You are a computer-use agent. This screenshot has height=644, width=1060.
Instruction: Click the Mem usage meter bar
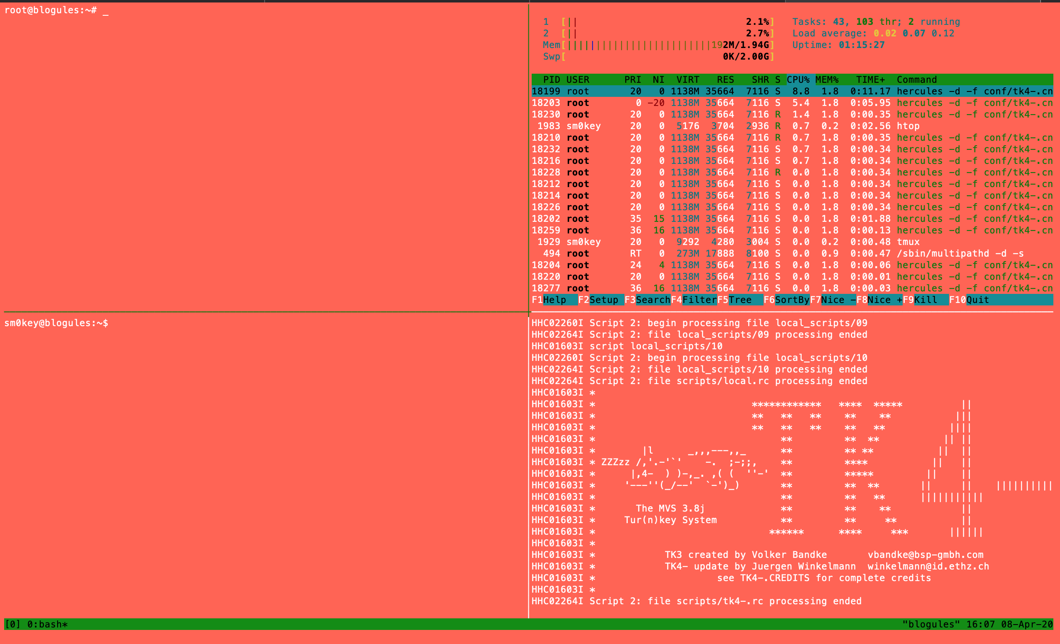(x=659, y=45)
